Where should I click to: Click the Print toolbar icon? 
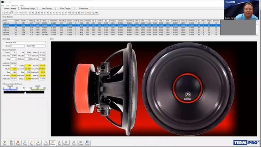[74, 143]
